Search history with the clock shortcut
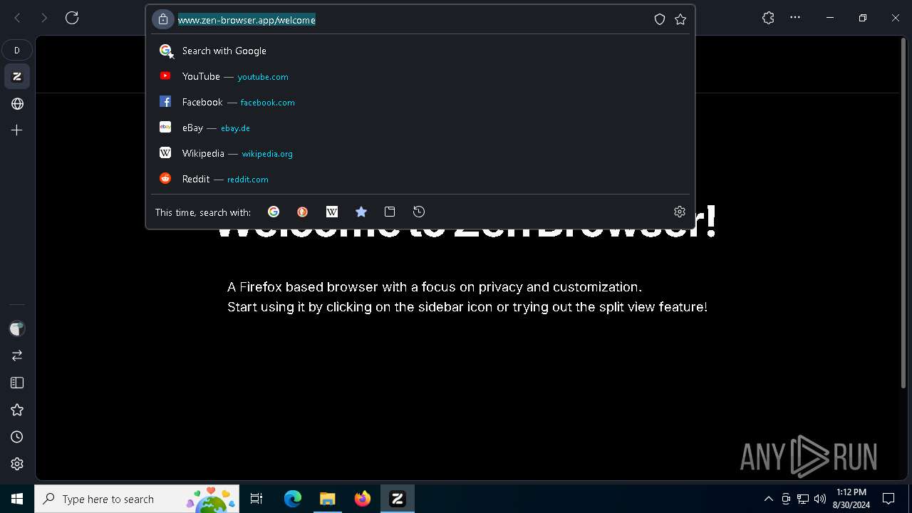This screenshot has width=912, height=513. (x=419, y=212)
